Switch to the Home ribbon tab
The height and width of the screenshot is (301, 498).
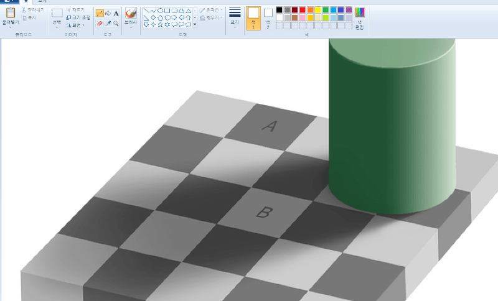pyautogui.click(x=26, y=2)
